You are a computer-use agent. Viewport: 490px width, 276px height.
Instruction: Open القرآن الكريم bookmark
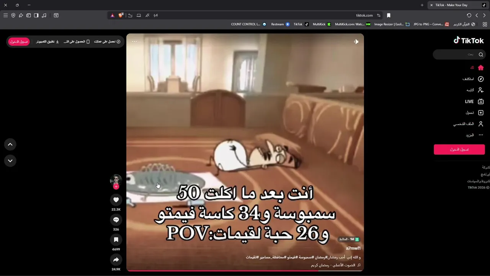pyautogui.click(x=464, y=24)
